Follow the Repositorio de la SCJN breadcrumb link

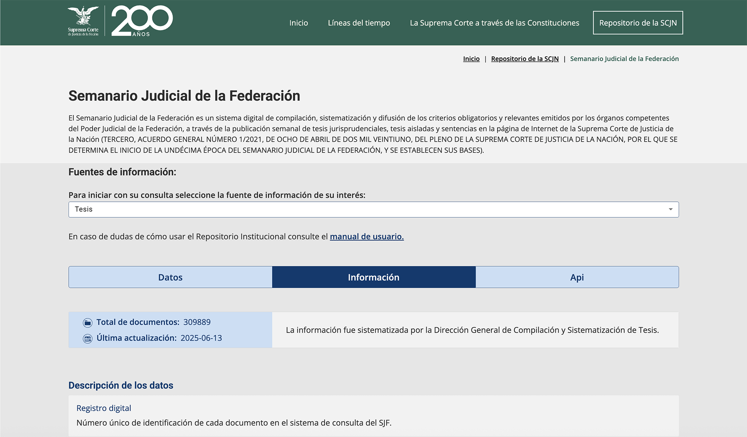(525, 59)
